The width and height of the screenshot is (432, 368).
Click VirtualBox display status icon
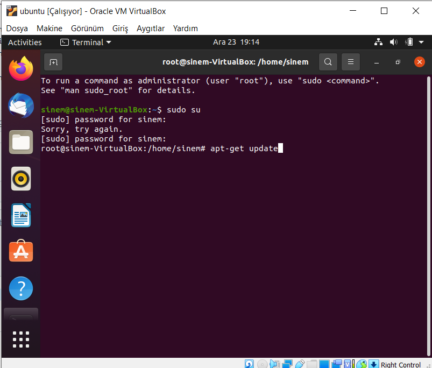coord(324,364)
